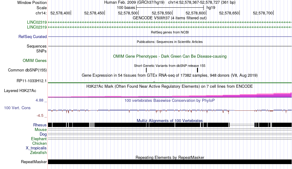Open the Layered H3K27Ac track label
292x169 pixels.
pyautogui.click(x=20, y=91)
